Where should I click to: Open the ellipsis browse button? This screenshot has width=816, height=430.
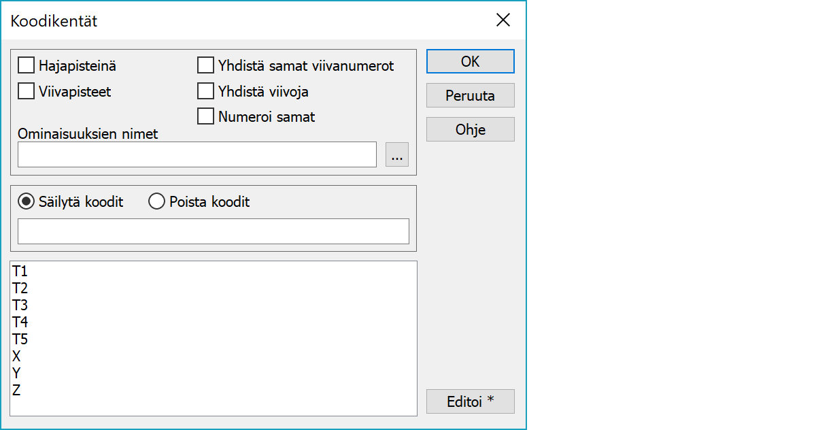click(397, 155)
